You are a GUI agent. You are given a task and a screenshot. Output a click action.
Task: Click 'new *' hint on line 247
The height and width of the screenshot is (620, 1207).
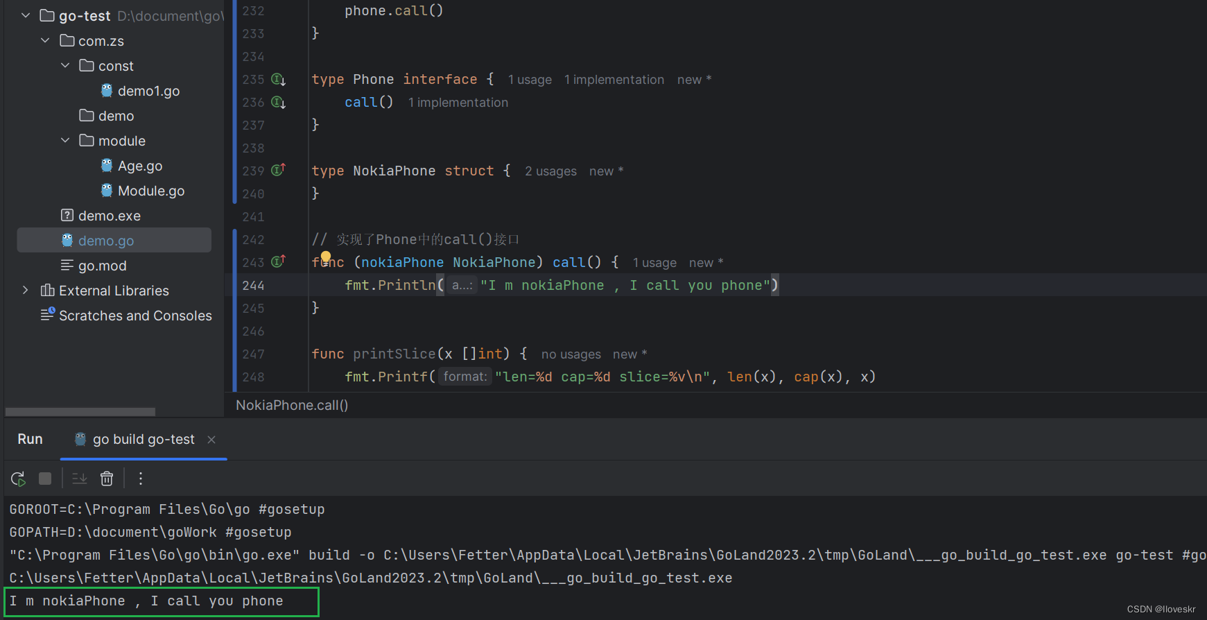tap(629, 354)
